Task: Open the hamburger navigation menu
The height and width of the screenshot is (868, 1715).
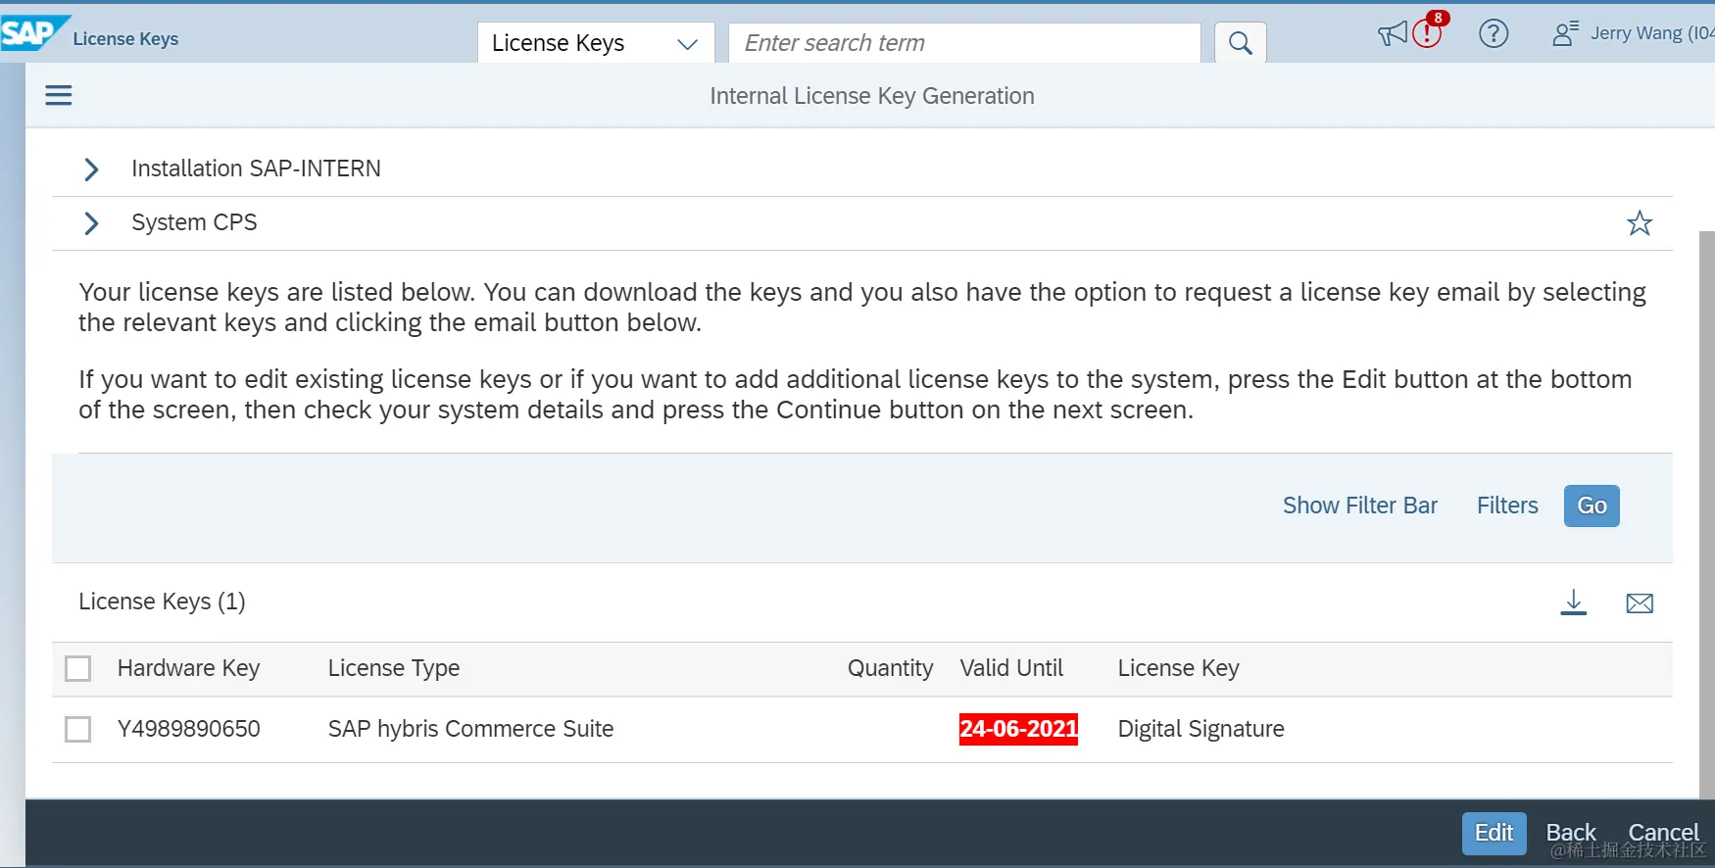Action: [59, 95]
